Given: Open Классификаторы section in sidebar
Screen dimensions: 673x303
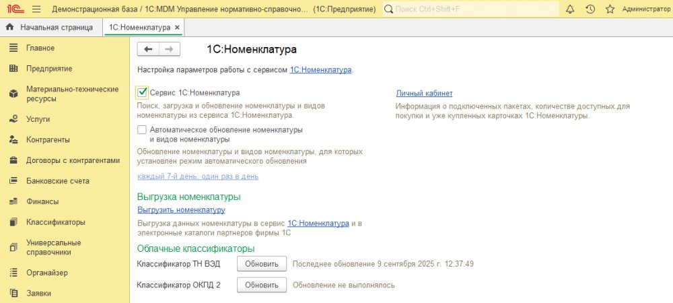Looking at the screenshot, I should click(55, 222).
